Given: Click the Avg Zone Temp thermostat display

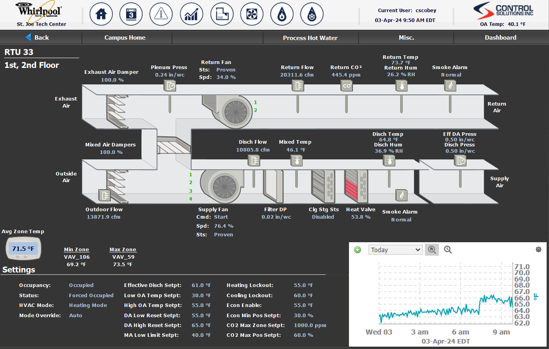Looking at the screenshot, I should pyautogui.click(x=23, y=249).
